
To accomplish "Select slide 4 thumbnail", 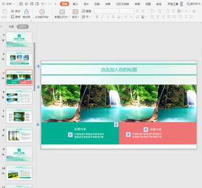I will point(19,59).
